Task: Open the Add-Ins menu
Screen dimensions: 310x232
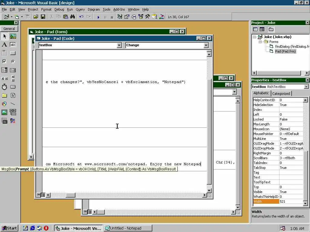Action: [119, 9]
